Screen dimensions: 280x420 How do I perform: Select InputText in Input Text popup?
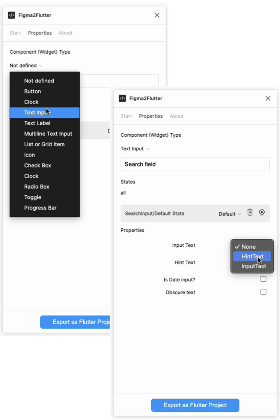(252, 266)
